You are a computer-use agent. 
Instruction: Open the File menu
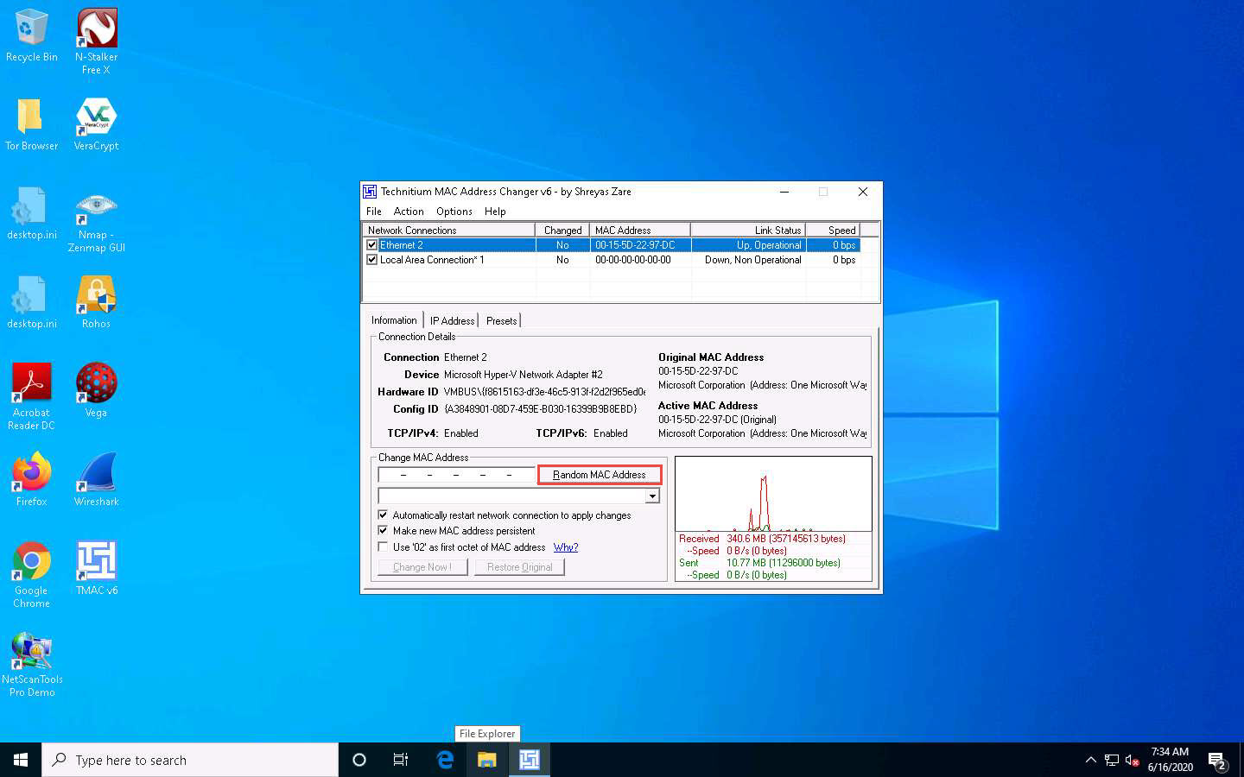pos(374,212)
